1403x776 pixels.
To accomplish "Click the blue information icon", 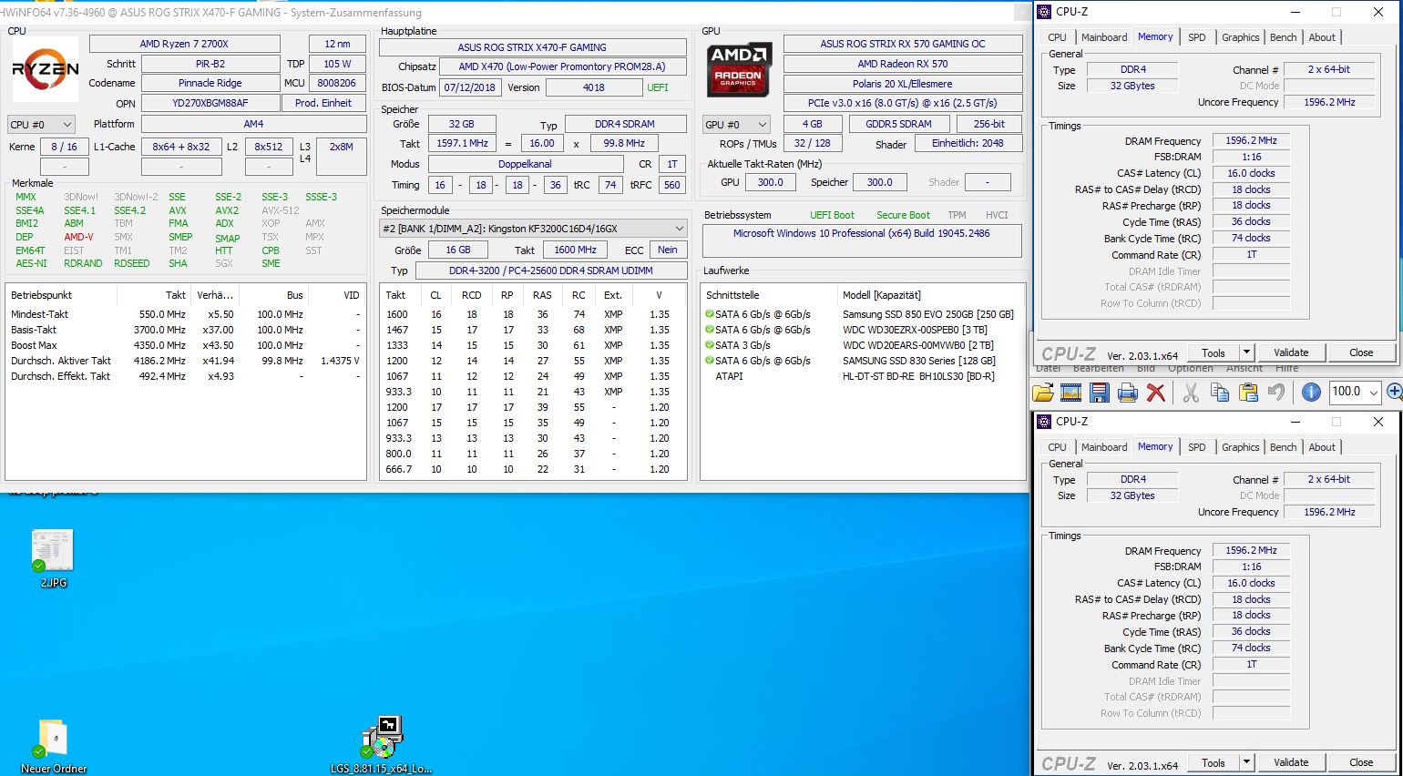I will 1311,393.
